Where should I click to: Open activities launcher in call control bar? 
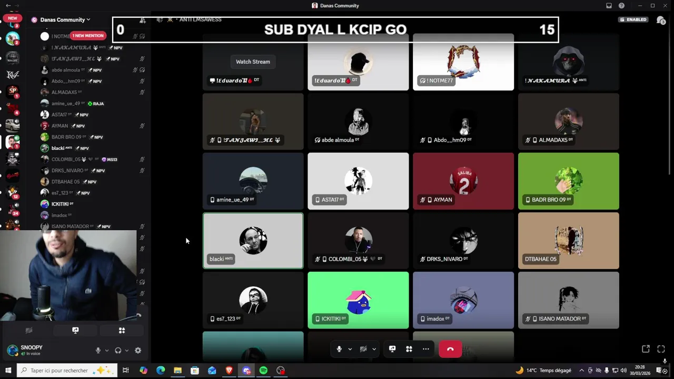coord(409,349)
